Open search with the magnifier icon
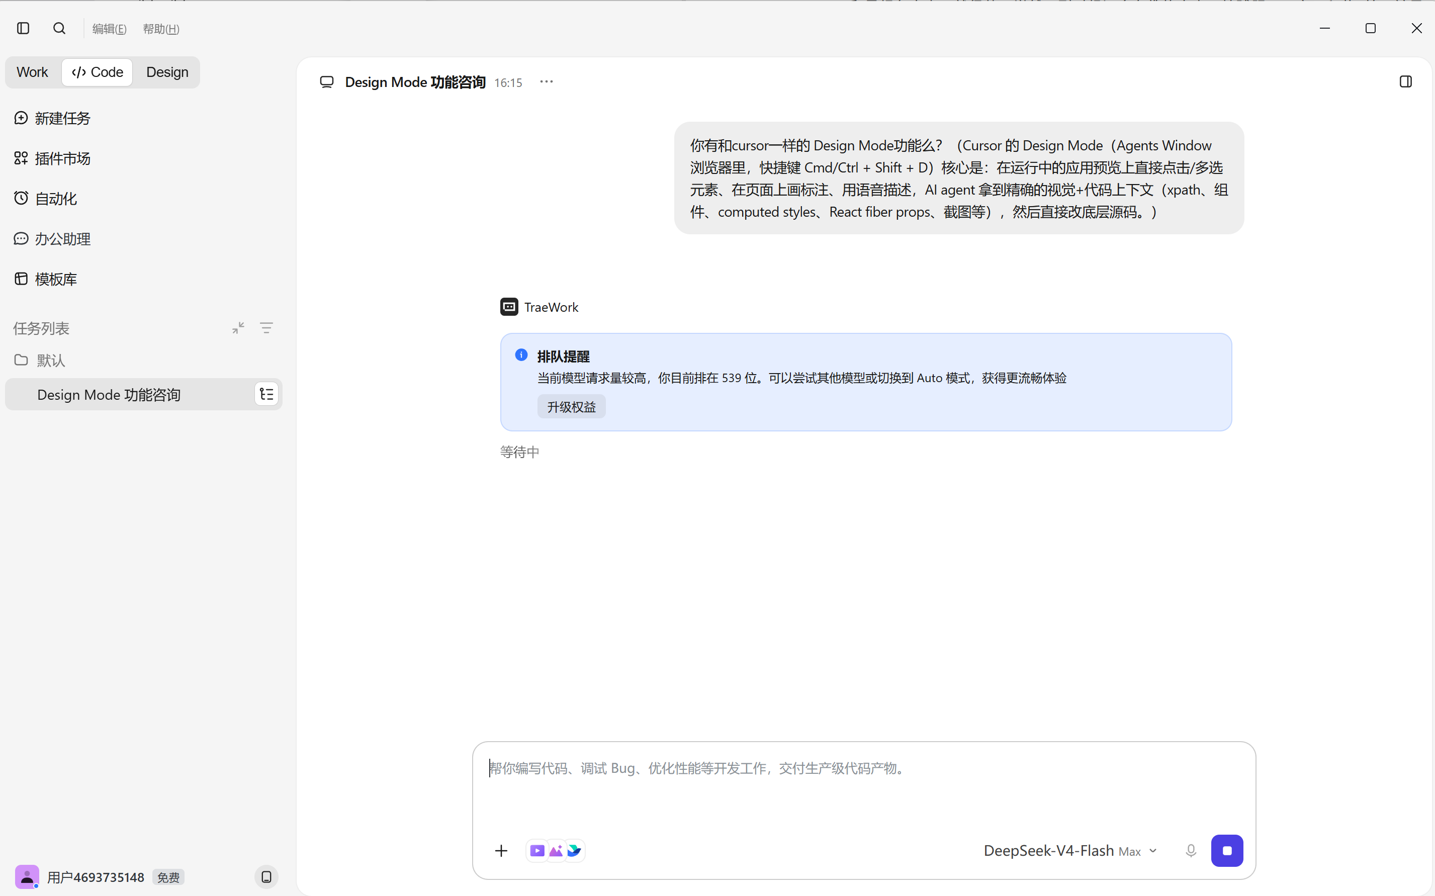Viewport: 1435px width, 896px height. coord(59,29)
